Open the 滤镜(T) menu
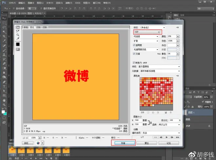Image resolution: width=216 pixels, height=160 pixels. pos(69,3)
